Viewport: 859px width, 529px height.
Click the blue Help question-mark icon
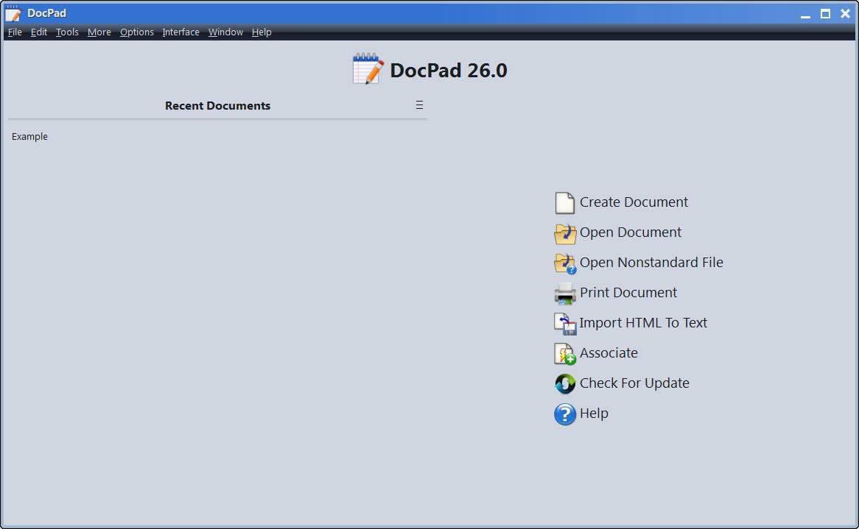coord(564,413)
